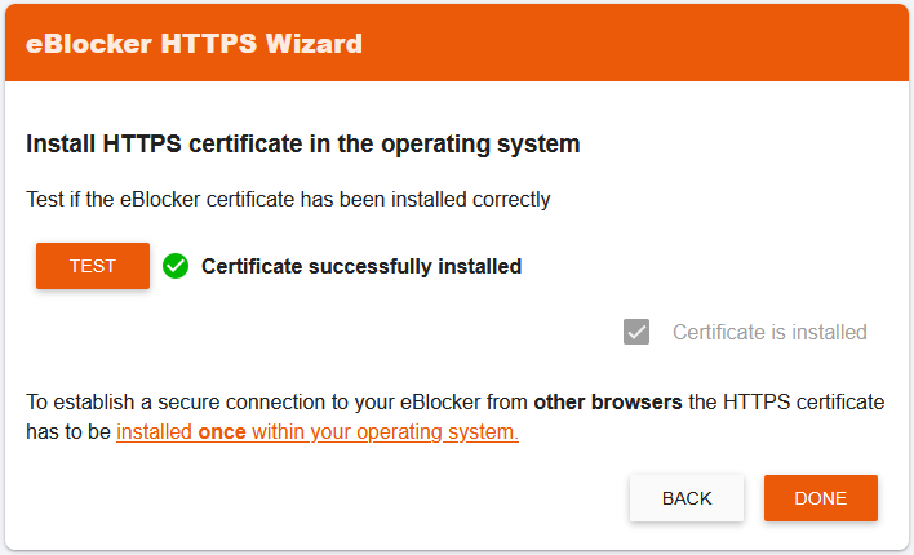This screenshot has width=914, height=555.
Task: Select the 'Install HTTPS certificate in the operating system' heading
Action: coord(303,143)
